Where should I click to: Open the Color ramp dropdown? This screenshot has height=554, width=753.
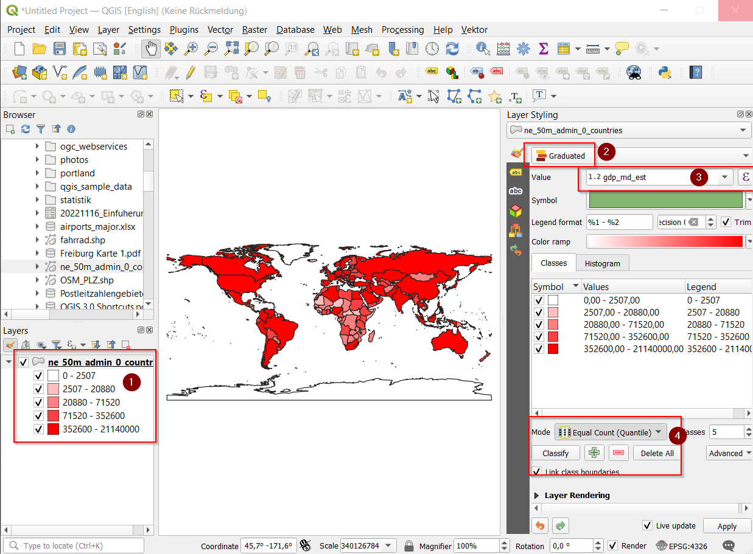(x=749, y=241)
